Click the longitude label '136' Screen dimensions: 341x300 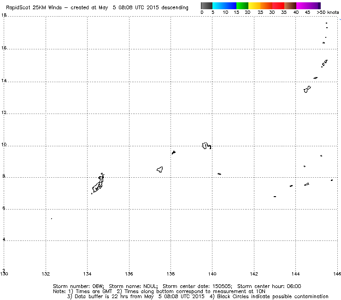[x=129, y=274]
